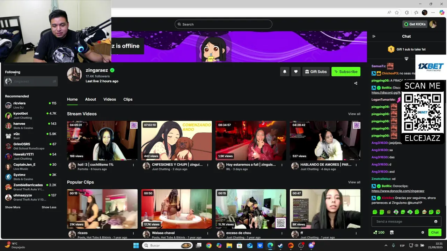Click Show More in Recommended list
The width and height of the screenshot is (447, 251).
13,207
